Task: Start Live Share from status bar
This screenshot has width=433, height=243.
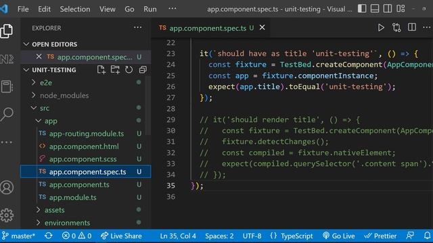Action: tap(121, 236)
